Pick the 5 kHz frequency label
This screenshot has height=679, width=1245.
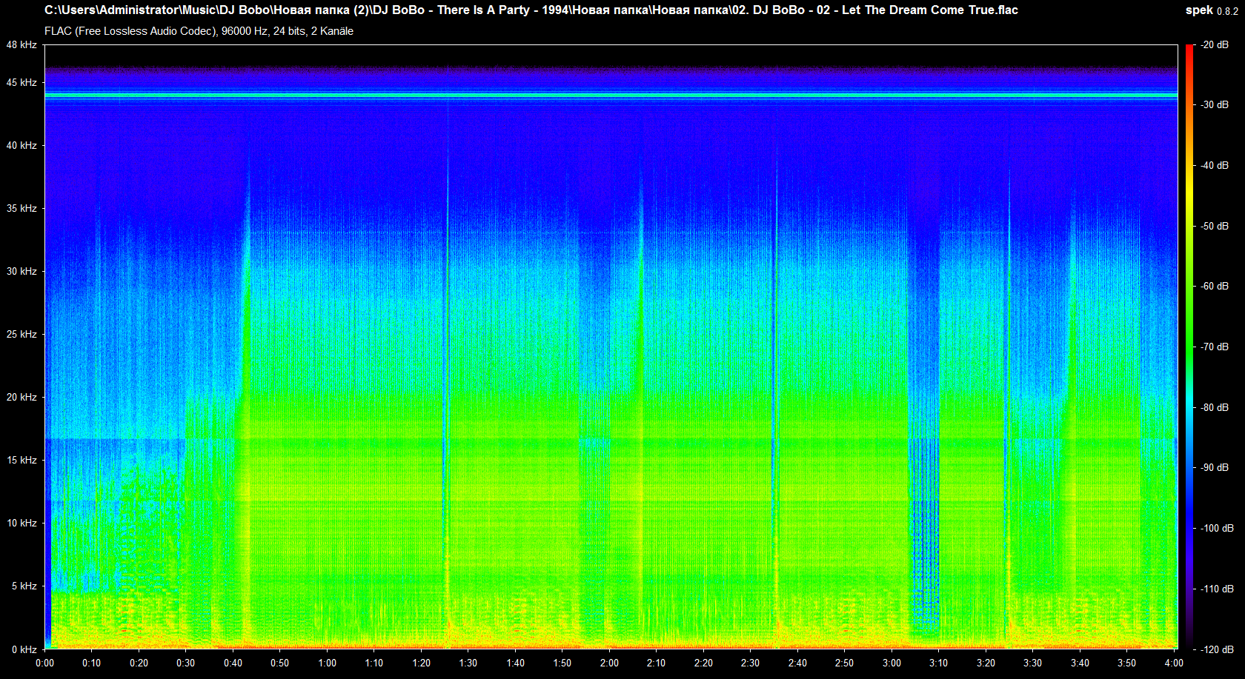24,586
